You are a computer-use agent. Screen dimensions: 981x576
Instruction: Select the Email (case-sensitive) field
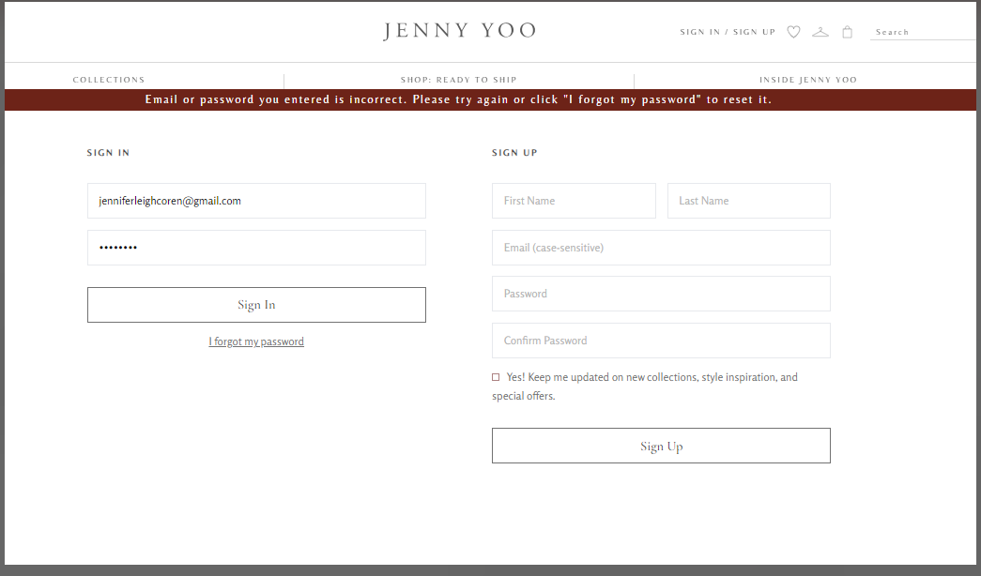click(x=661, y=248)
